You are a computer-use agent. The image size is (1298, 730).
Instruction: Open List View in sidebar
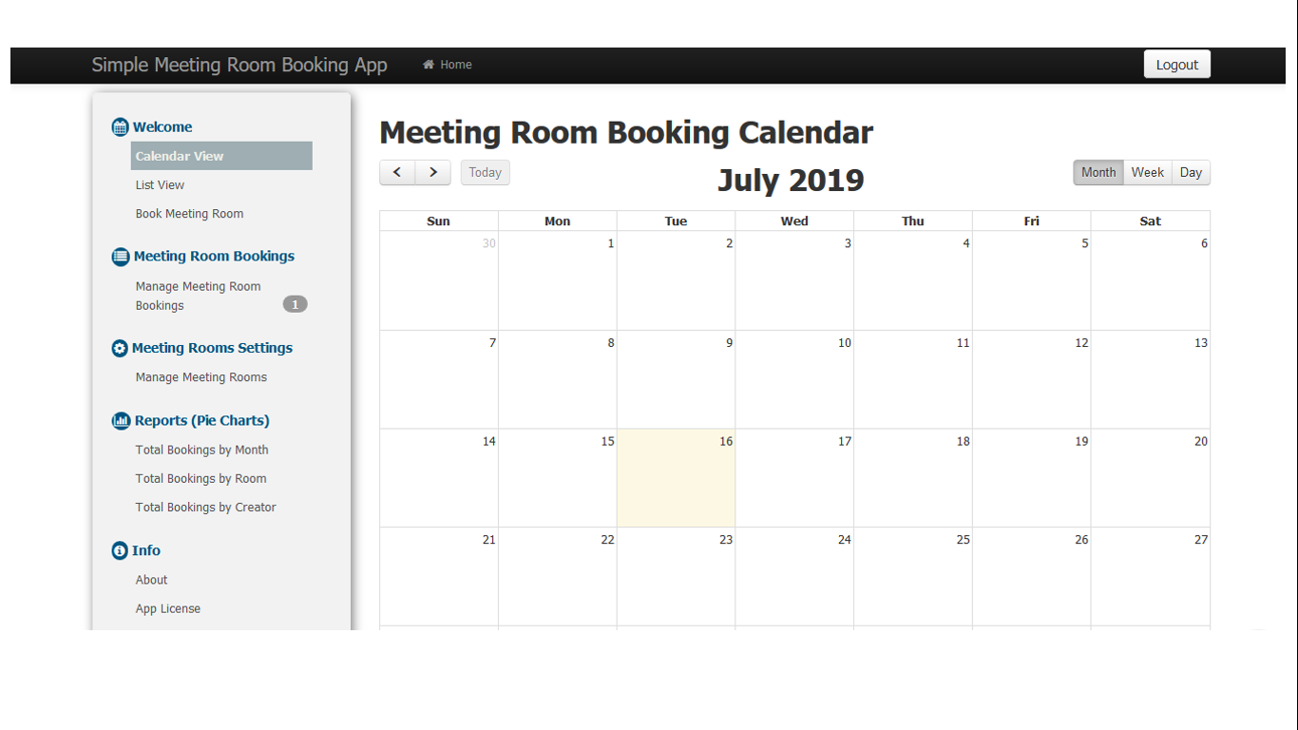(160, 185)
